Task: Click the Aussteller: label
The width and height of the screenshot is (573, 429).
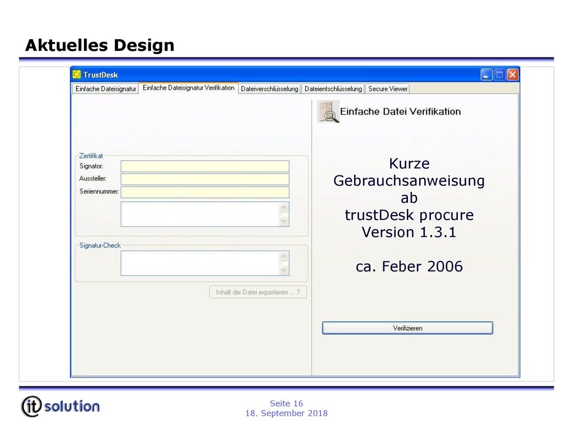Action: (x=93, y=179)
